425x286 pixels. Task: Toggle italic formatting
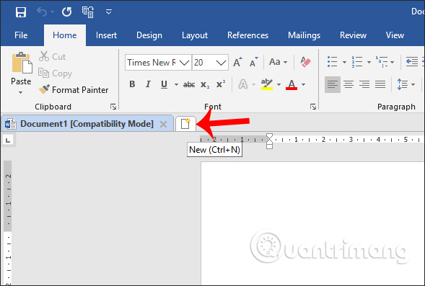pos(148,84)
